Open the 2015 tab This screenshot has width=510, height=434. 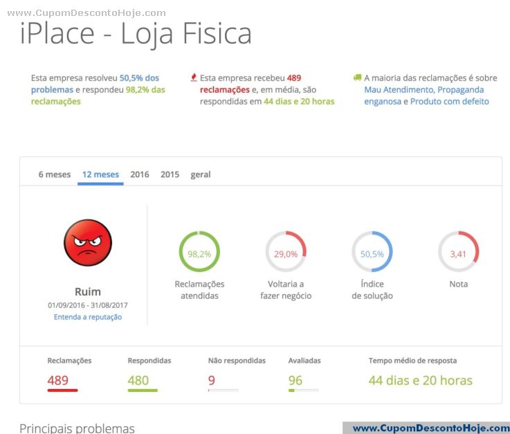170,174
